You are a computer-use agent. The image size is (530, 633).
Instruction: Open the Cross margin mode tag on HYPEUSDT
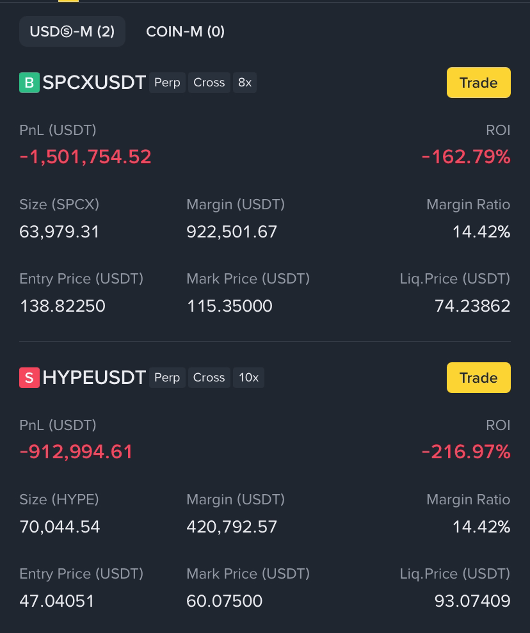click(209, 378)
